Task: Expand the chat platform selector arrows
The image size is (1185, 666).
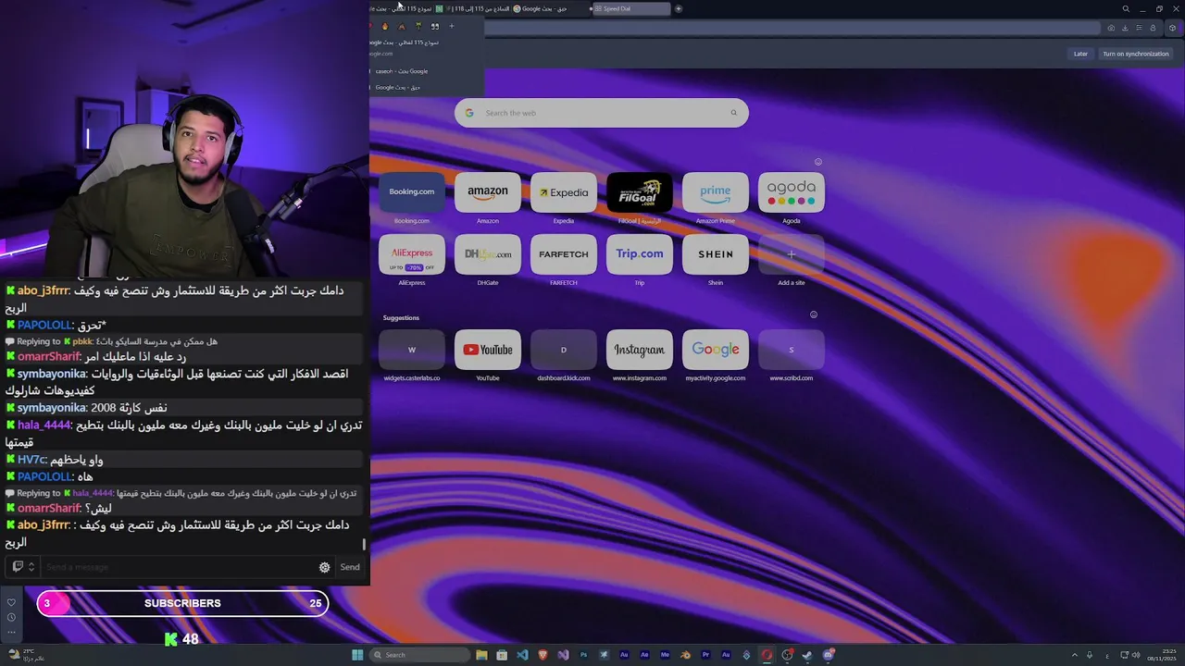Action: [31, 567]
